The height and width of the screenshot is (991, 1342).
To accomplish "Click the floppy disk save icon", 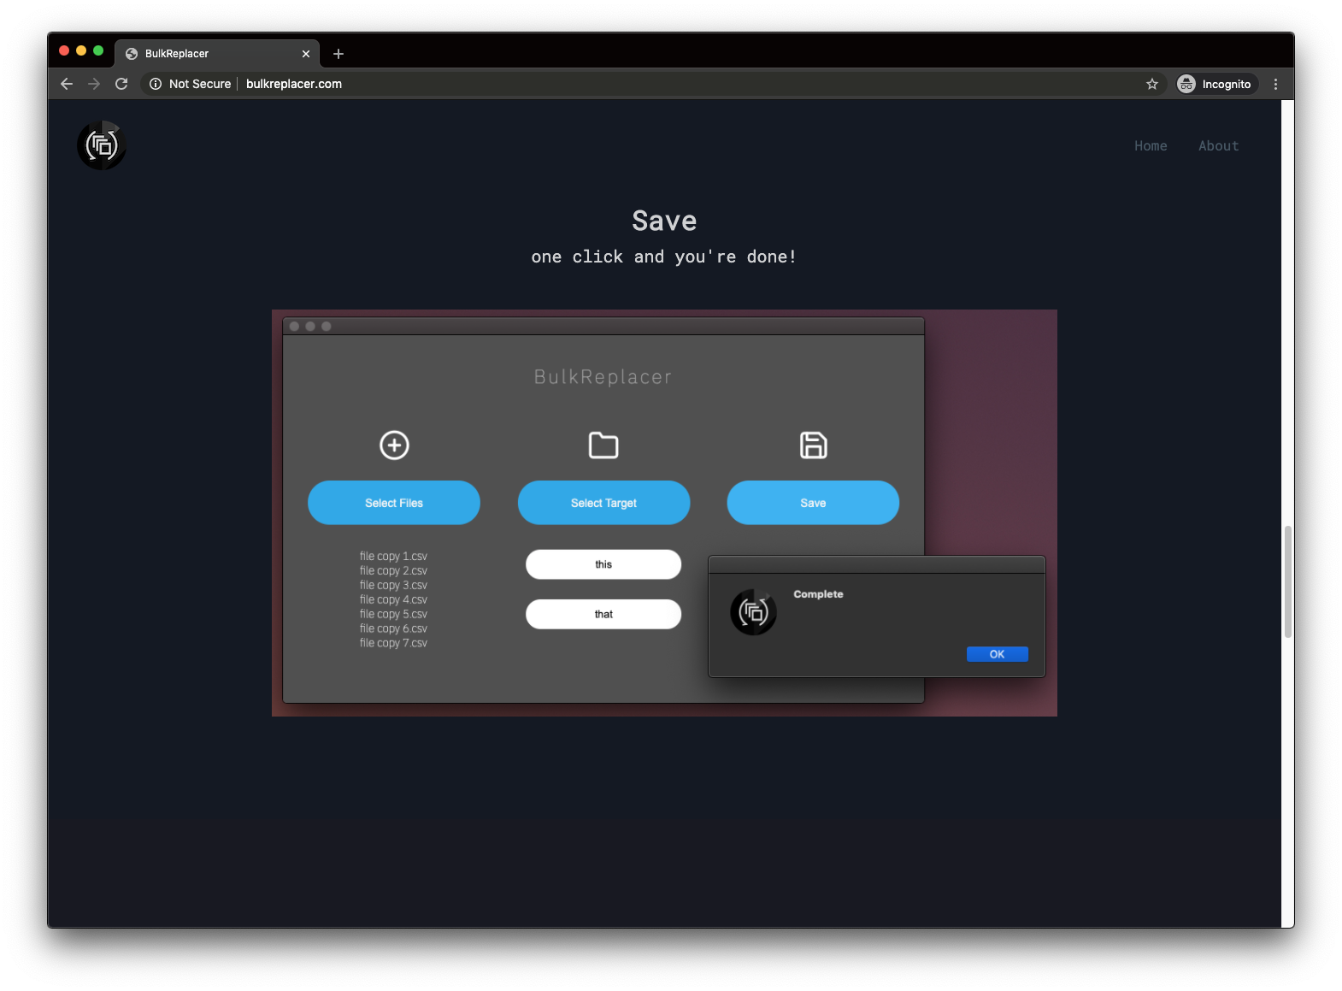I will coord(813,445).
